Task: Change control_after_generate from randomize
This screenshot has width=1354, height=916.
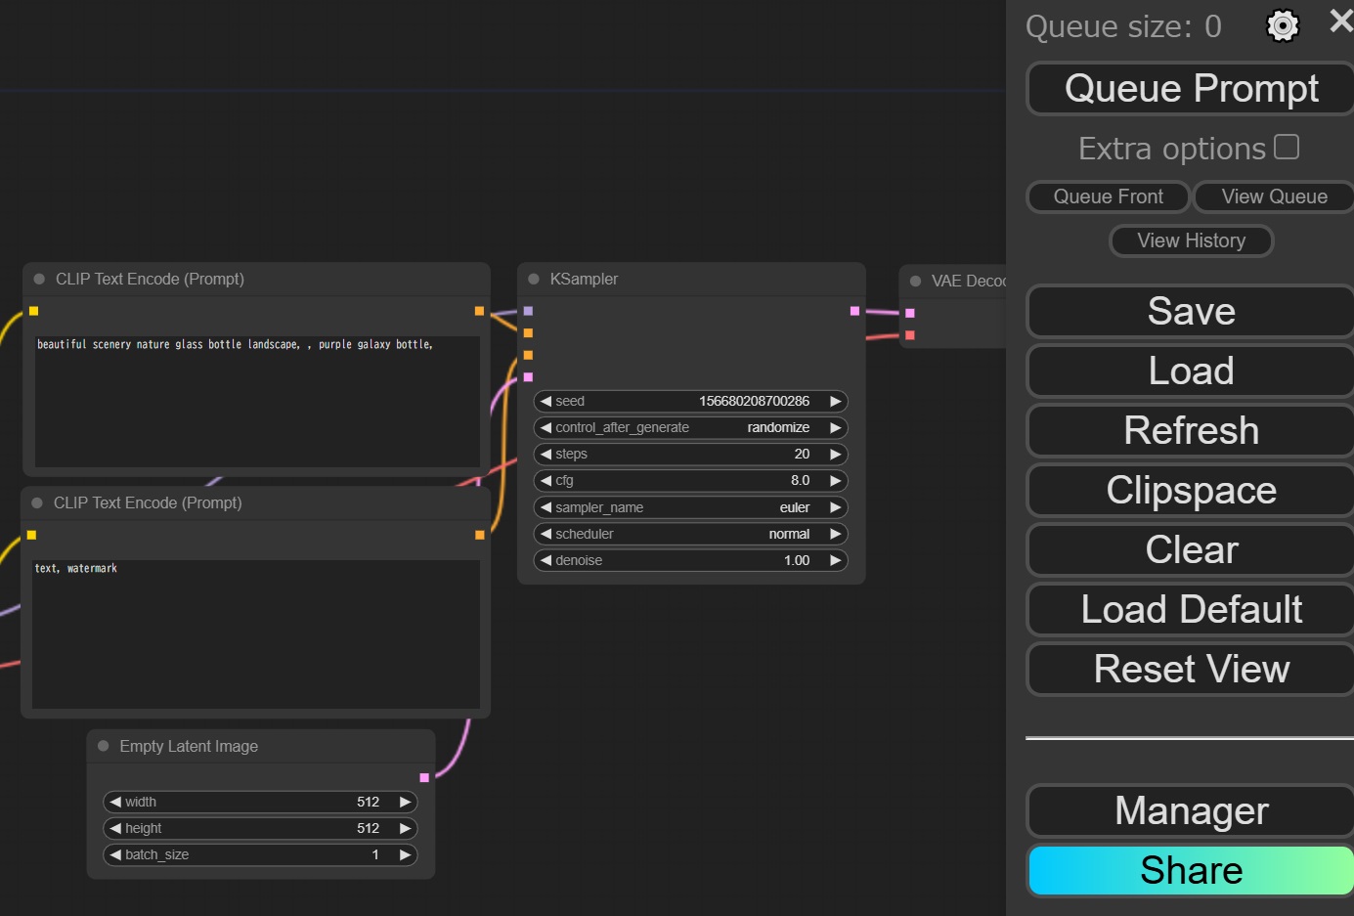Action: point(690,428)
